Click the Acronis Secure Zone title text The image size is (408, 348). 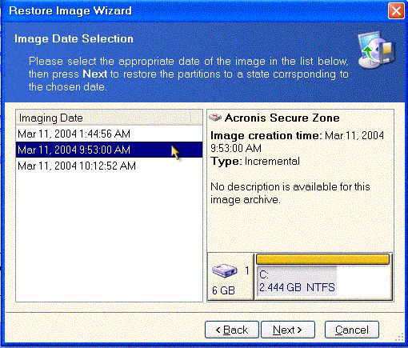coord(282,118)
